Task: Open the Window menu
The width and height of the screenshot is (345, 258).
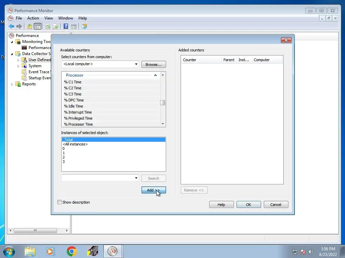Action: click(66, 18)
